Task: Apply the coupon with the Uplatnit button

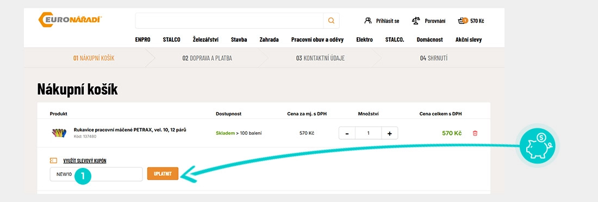Action: (x=163, y=174)
